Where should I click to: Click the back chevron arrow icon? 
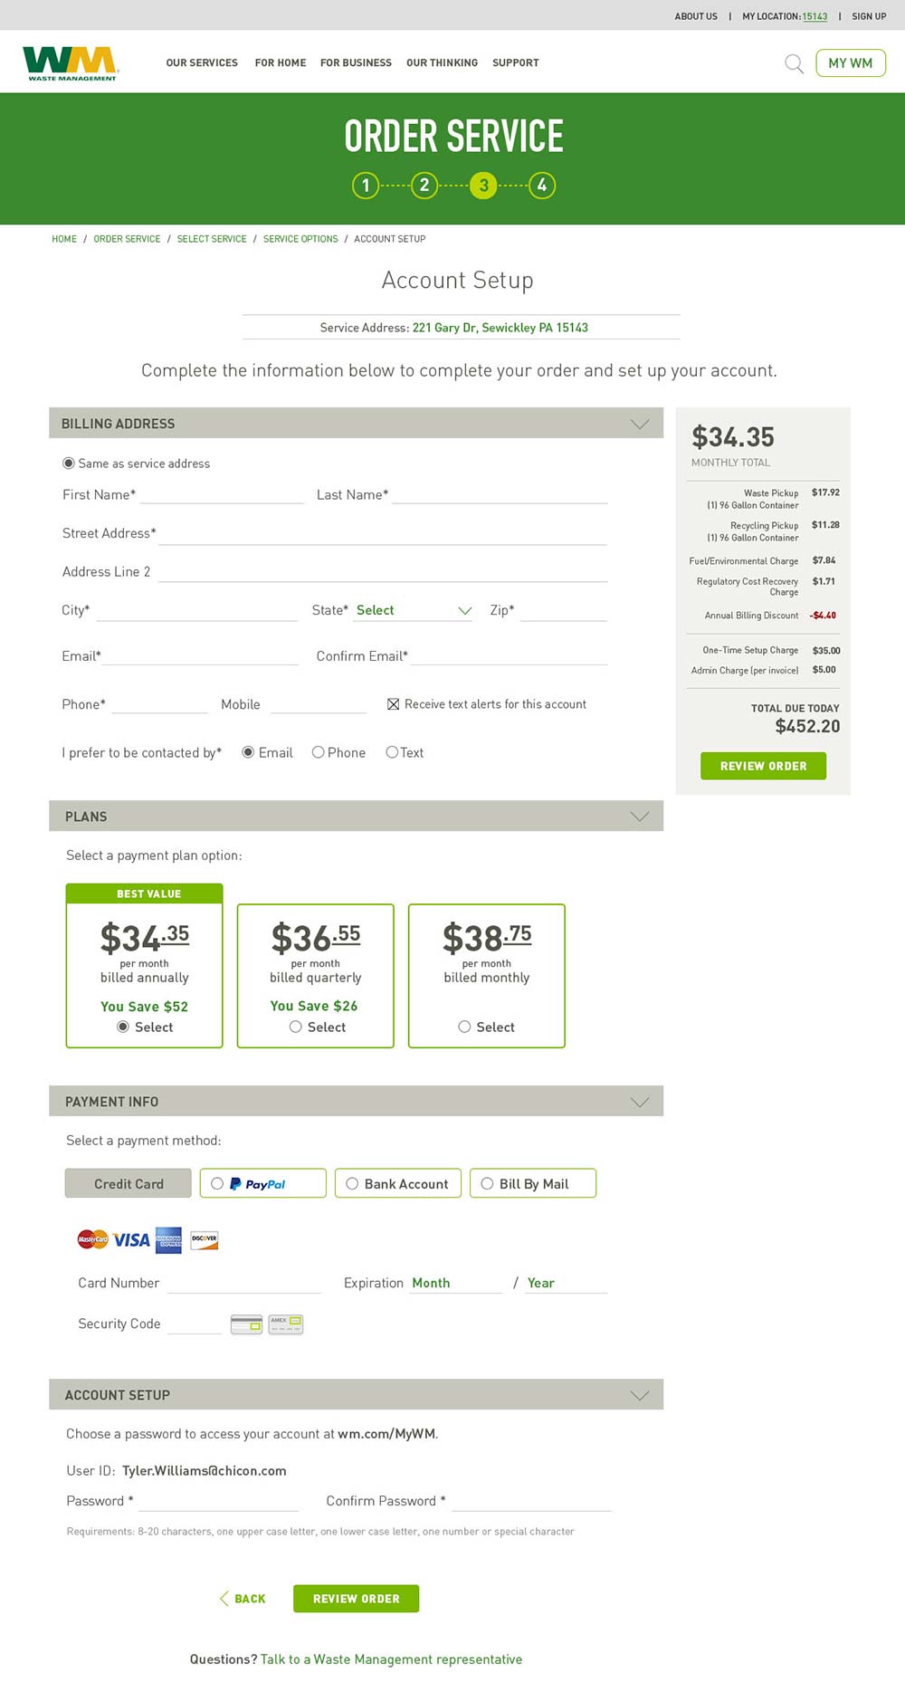(224, 1599)
